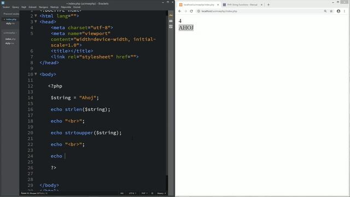Image resolution: width=350 pixels, height=197 pixels.
Task: Toggle INS insert mode in status bar
Action: 122,193
